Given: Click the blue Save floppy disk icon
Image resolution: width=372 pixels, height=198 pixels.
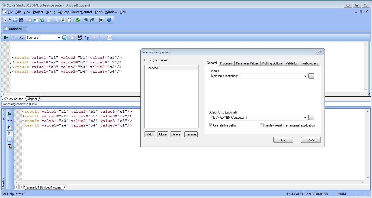Looking at the screenshot, I should 21,20.
